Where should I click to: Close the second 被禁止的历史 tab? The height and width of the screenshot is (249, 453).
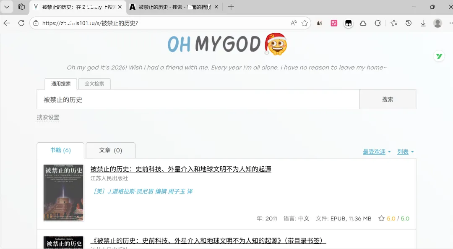coord(216,7)
